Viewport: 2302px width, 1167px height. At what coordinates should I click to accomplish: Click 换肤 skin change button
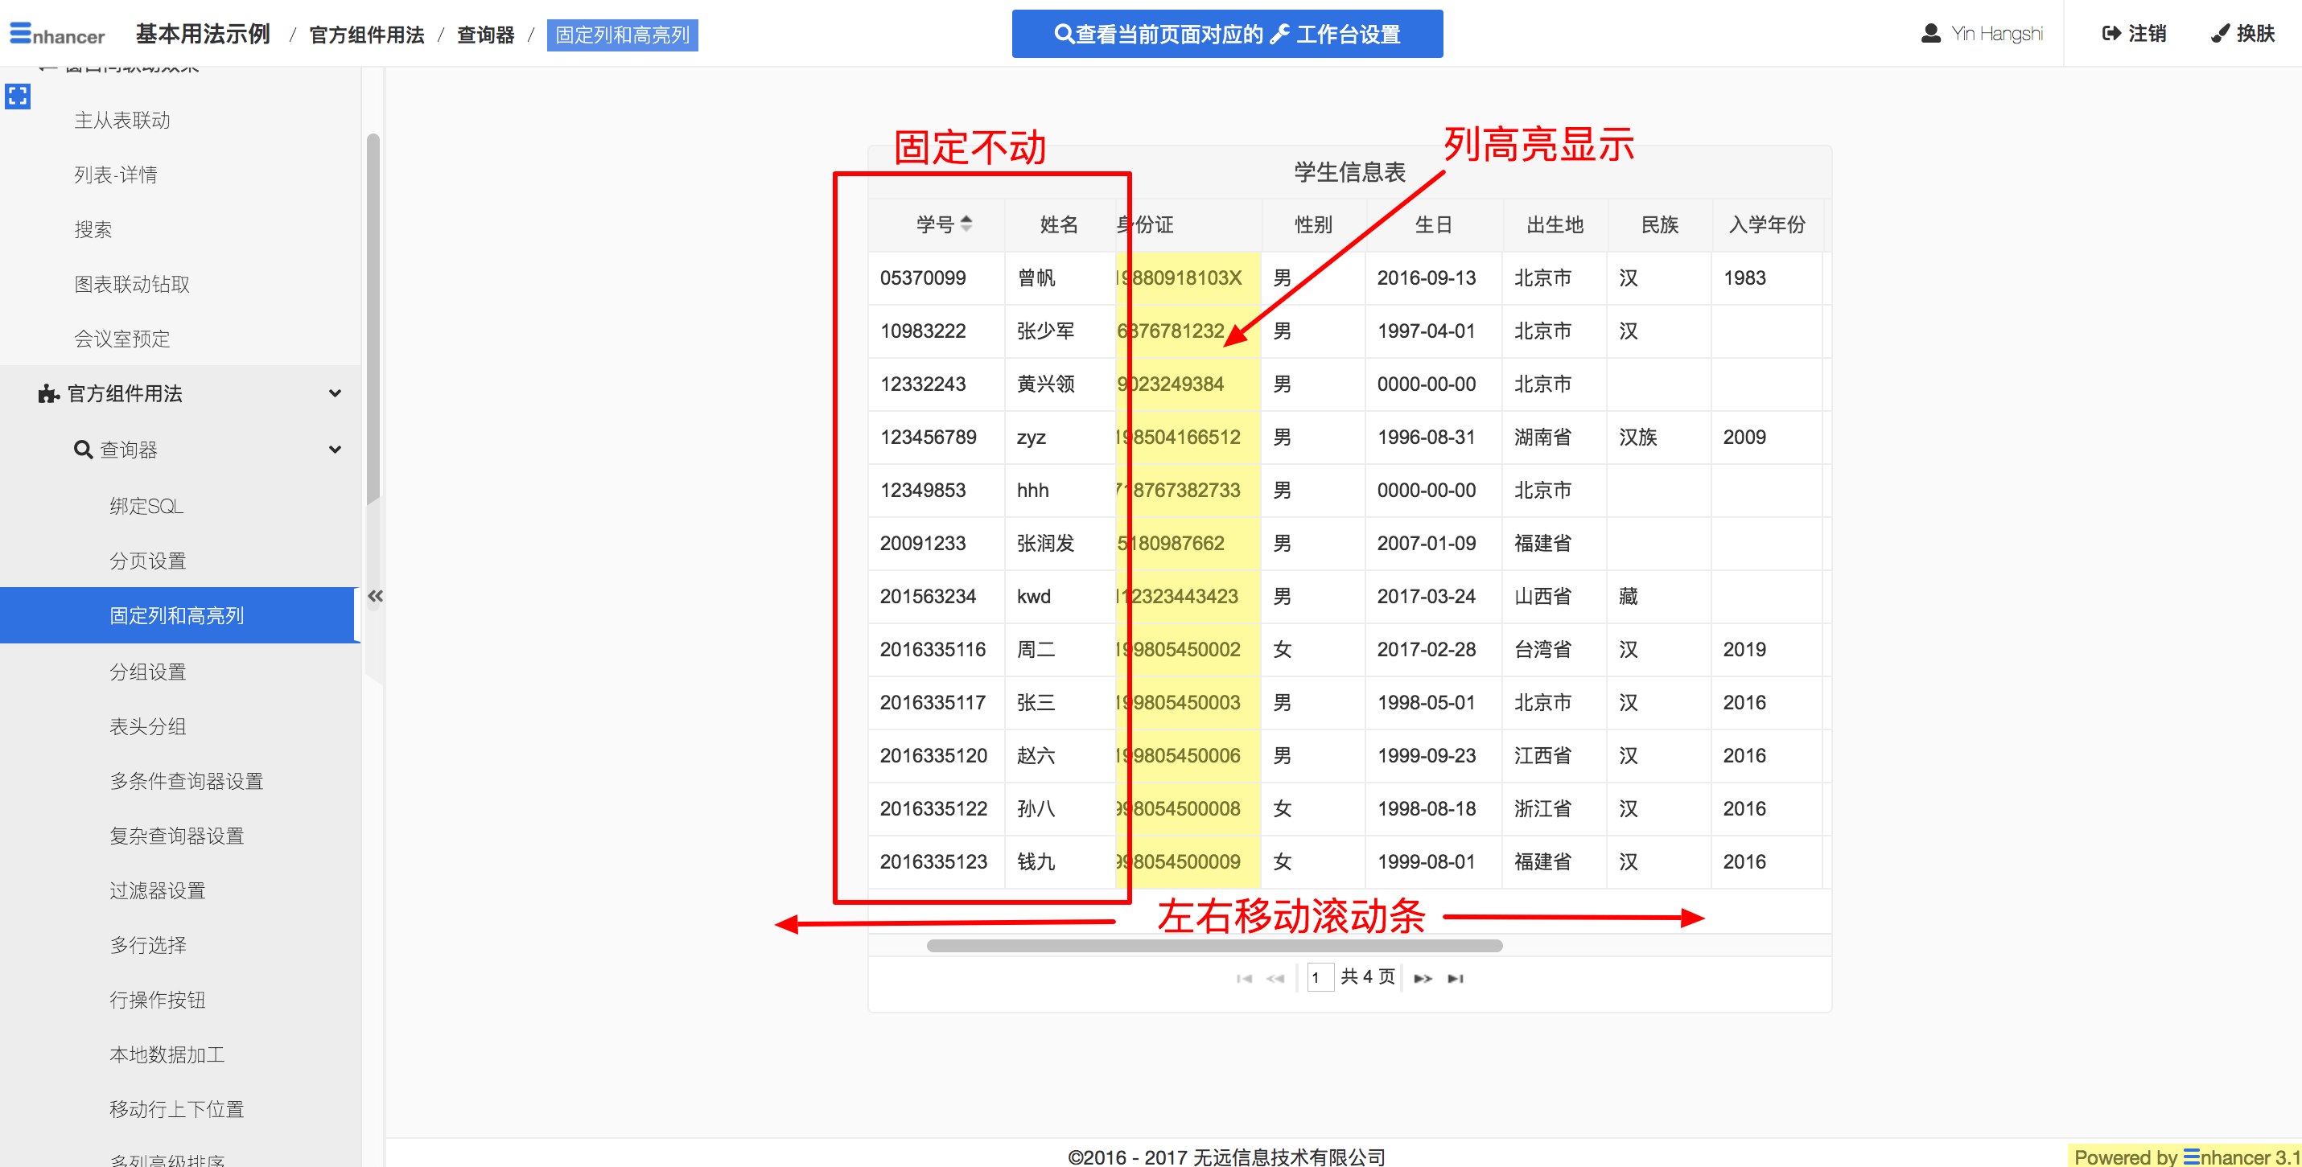[2243, 34]
